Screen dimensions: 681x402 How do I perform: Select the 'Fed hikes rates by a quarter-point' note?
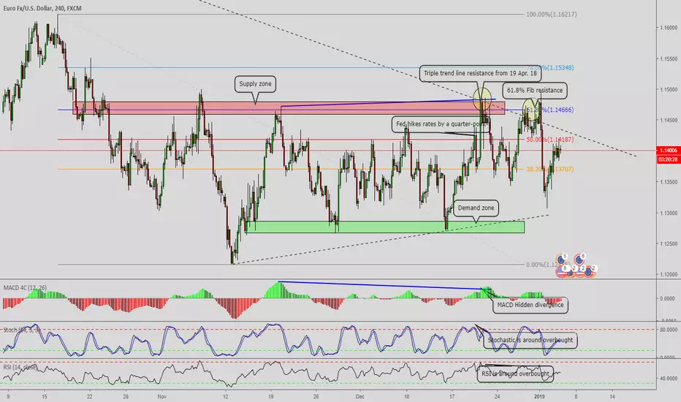pyautogui.click(x=440, y=124)
